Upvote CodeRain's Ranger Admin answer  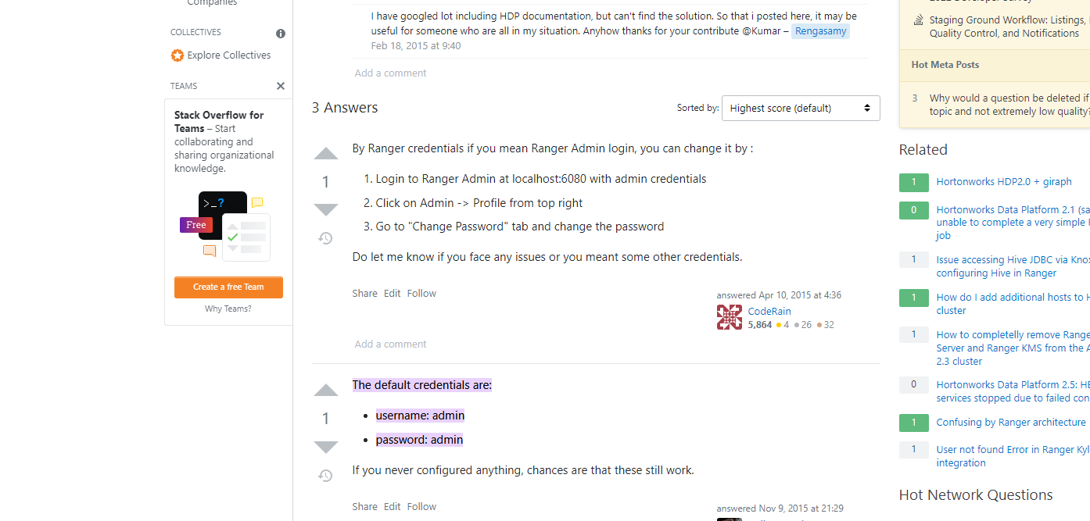pyautogui.click(x=326, y=154)
